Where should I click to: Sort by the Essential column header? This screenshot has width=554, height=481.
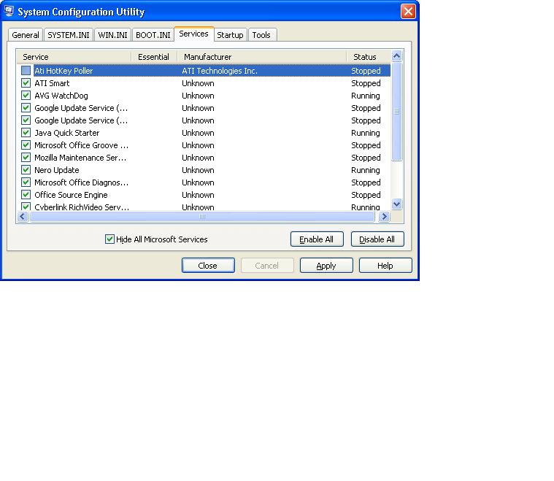154,57
